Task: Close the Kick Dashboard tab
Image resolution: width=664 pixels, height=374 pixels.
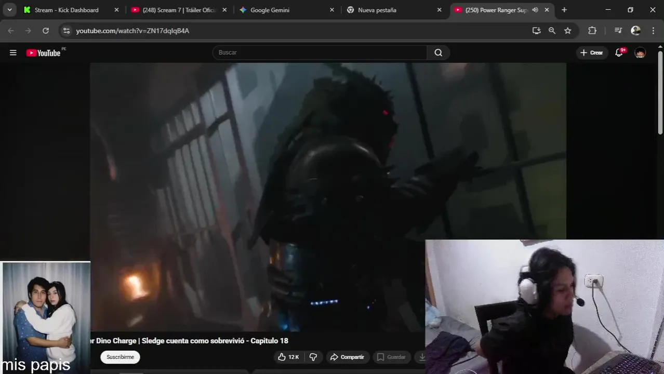Action: point(116,10)
